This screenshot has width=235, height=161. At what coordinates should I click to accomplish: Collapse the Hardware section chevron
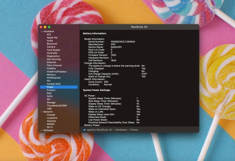click(42, 31)
